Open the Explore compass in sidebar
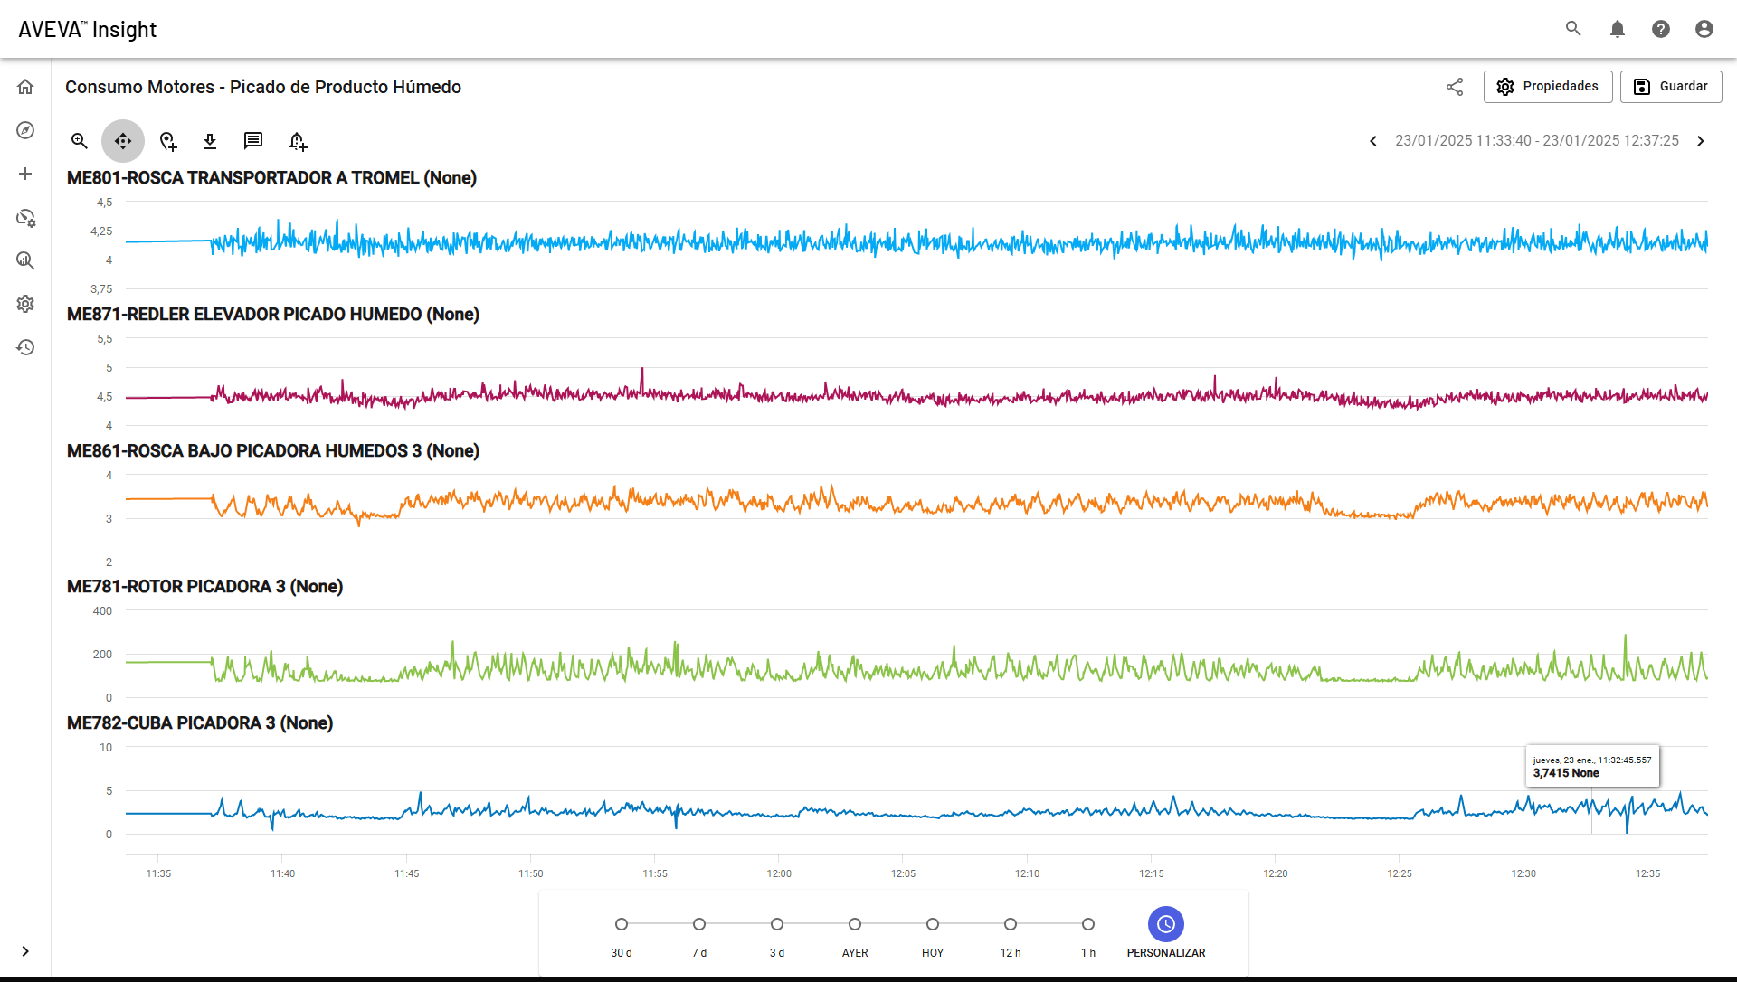Screen dimensions: 1737x982 click(25, 130)
